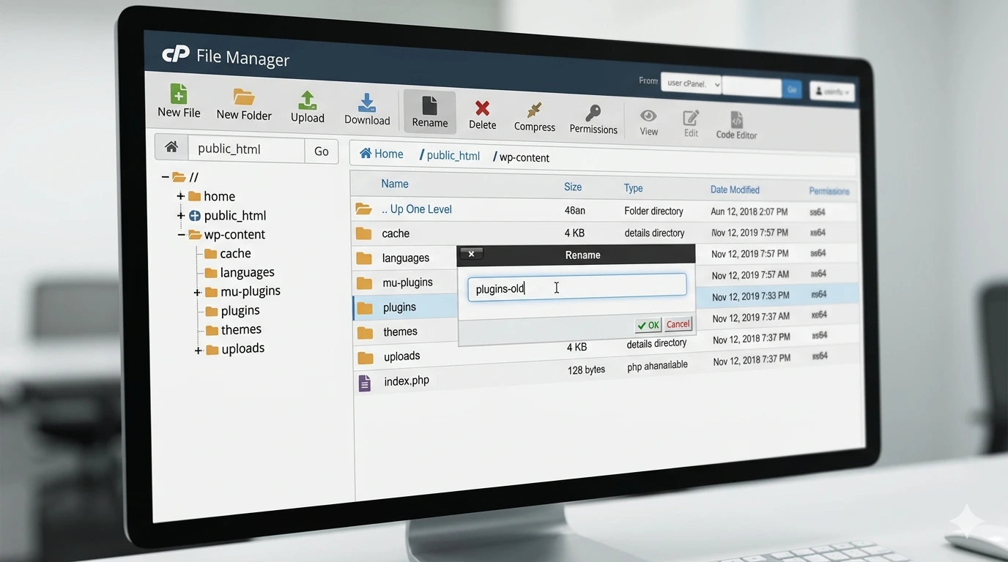Click the blue Go button in the header
The height and width of the screenshot is (562, 1008).
pos(792,89)
